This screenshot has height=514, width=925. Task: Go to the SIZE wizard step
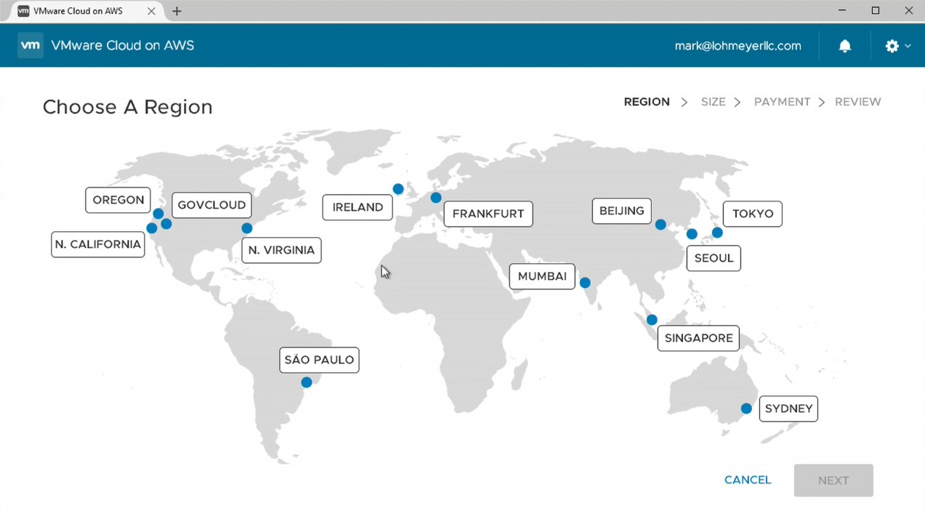click(713, 102)
